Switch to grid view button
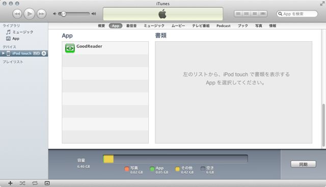Viewport: 326px width, 187px height. pos(255,14)
